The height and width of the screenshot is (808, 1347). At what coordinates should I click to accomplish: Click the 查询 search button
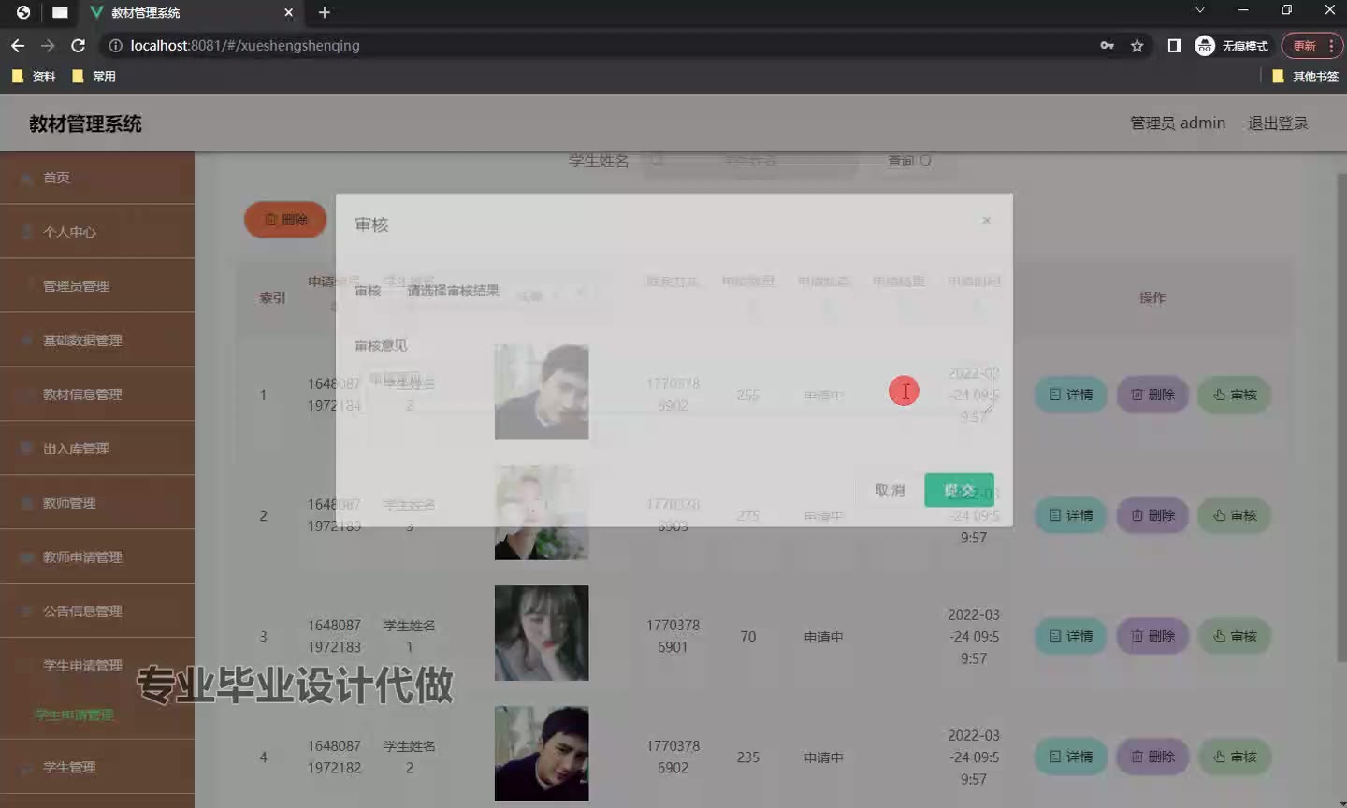tap(909, 161)
